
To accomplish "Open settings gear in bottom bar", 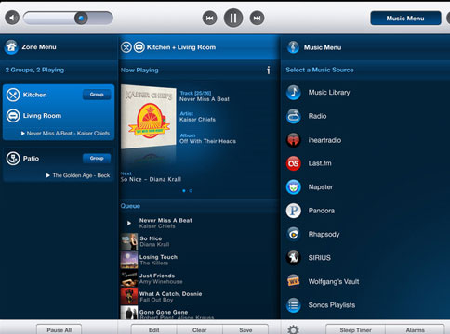I will tap(293, 329).
